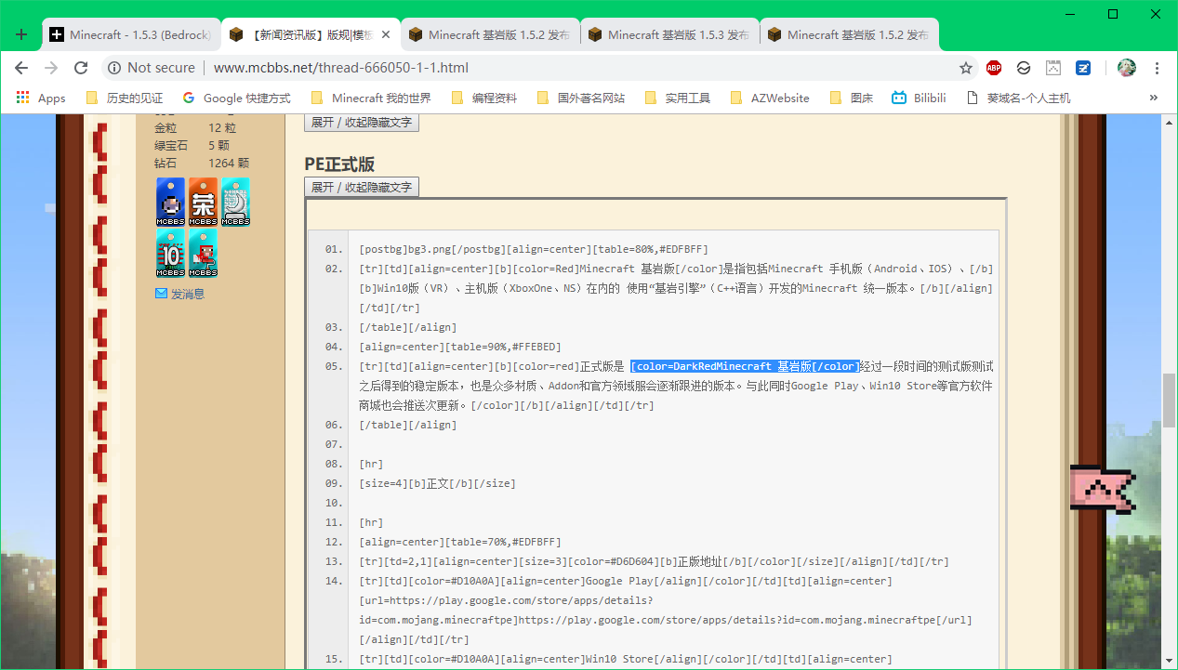Click line 04 [align=center][table=90%,#FFEBED]
Viewport: 1178px width, 670px height.
(x=459, y=347)
